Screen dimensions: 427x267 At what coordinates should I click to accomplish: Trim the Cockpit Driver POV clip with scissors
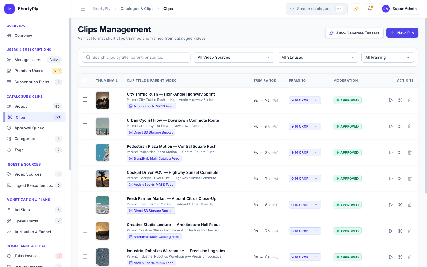click(400, 179)
